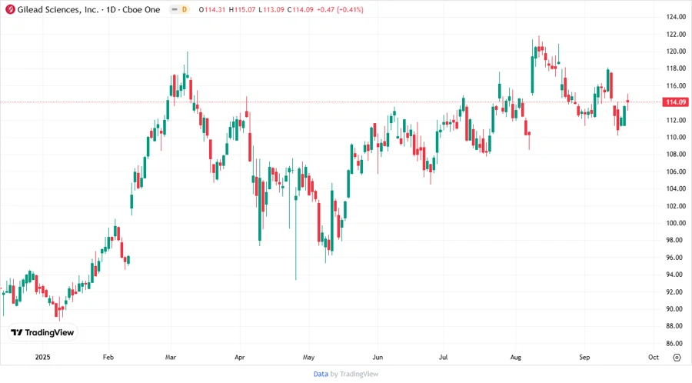Click the Sep label on time axis
The height and width of the screenshot is (383, 692).
click(584, 357)
